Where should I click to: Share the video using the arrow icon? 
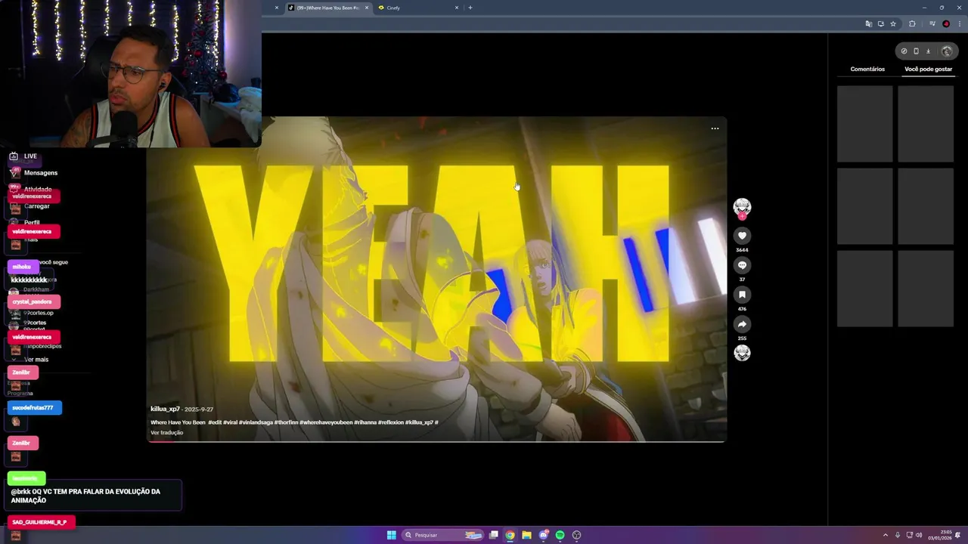point(742,324)
